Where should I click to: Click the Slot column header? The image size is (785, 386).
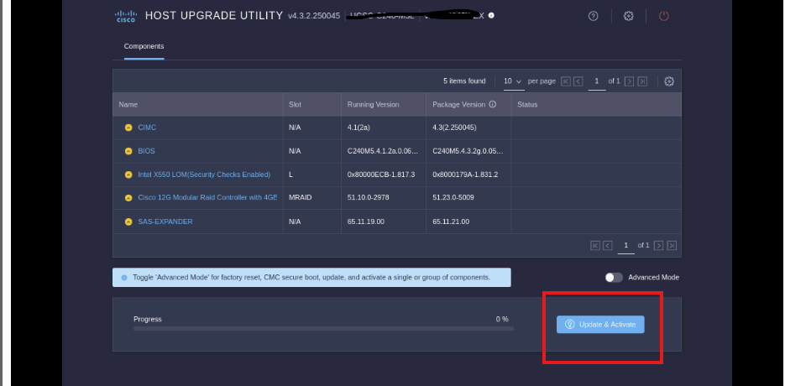point(311,104)
